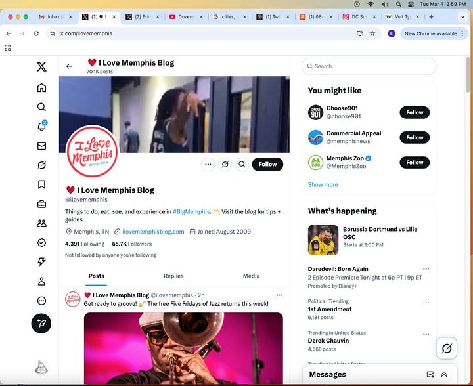Switch to the Gmail Inbox browser tab

pyautogui.click(x=55, y=17)
